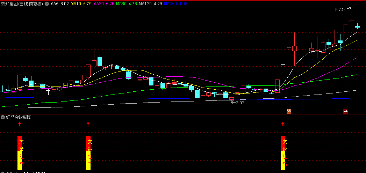Click the rightmost 突破红马 signal bar
Screen dimensions: 366x173
[x=283, y=153]
